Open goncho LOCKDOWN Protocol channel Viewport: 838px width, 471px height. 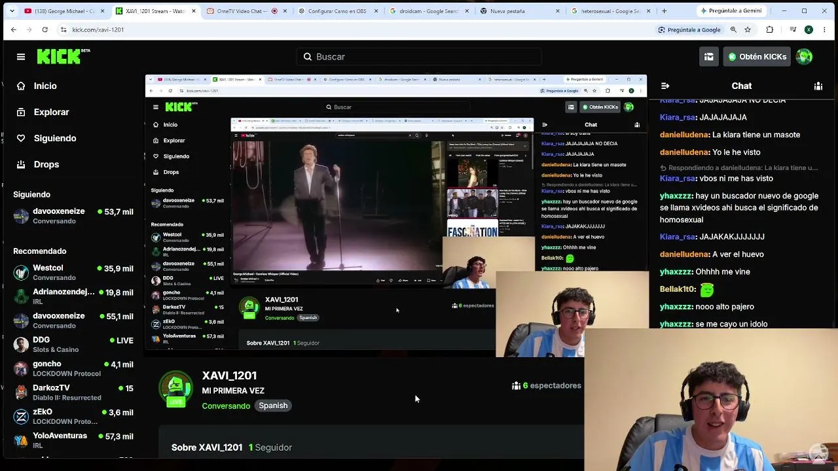73,368
